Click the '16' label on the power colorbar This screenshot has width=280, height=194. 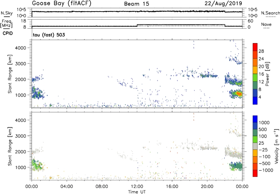click(x=261, y=74)
